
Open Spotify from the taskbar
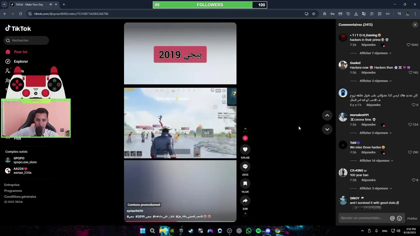point(258,231)
